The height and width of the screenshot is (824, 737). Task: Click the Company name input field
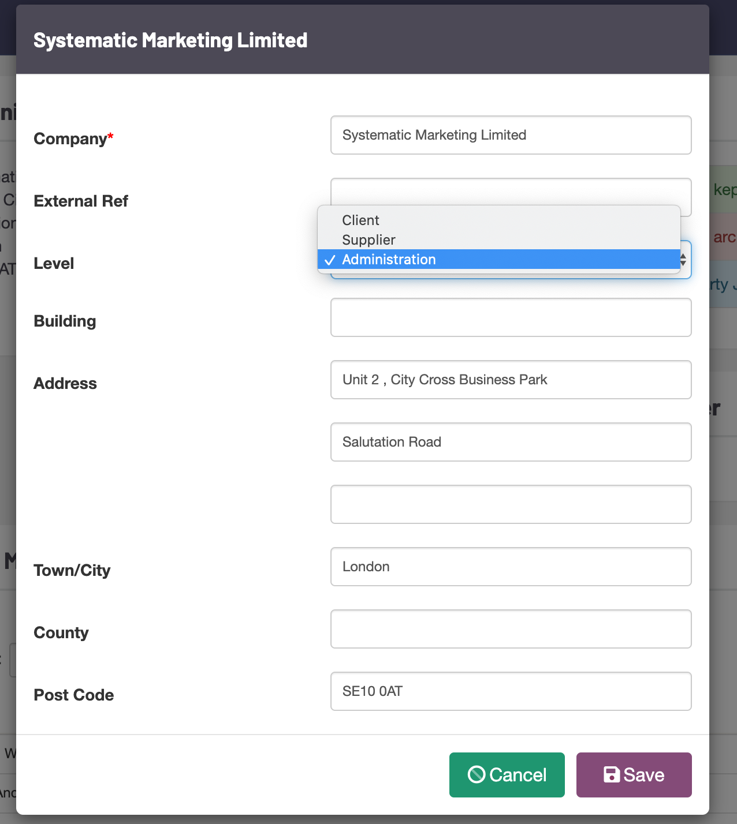click(x=511, y=135)
